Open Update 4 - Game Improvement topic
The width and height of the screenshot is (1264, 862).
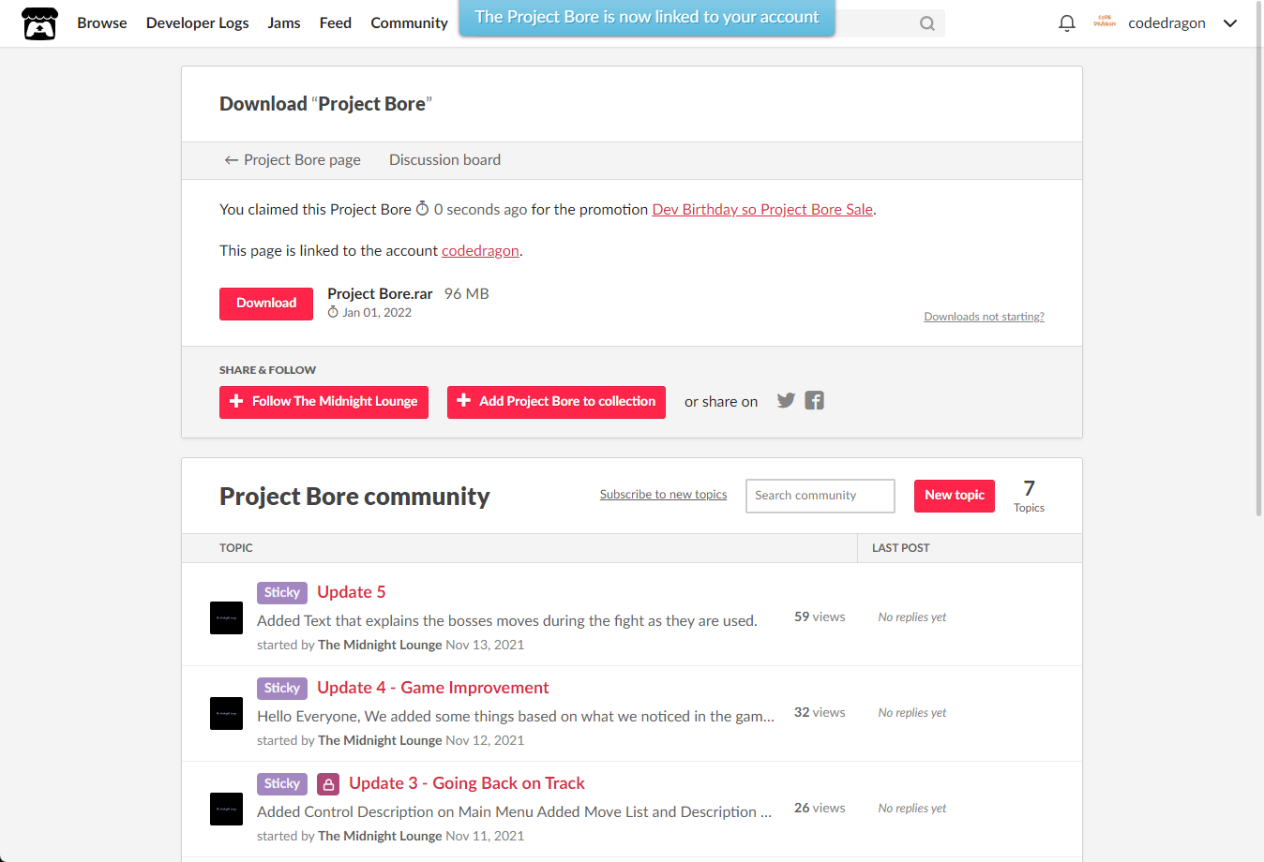pos(433,688)
